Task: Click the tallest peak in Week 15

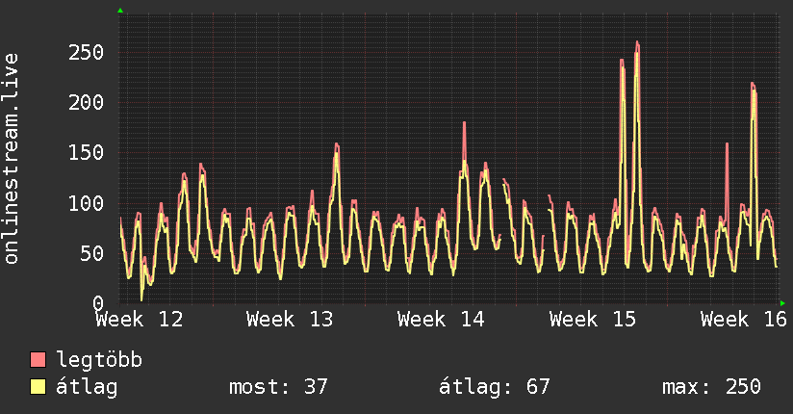Action: click(637, 43)
